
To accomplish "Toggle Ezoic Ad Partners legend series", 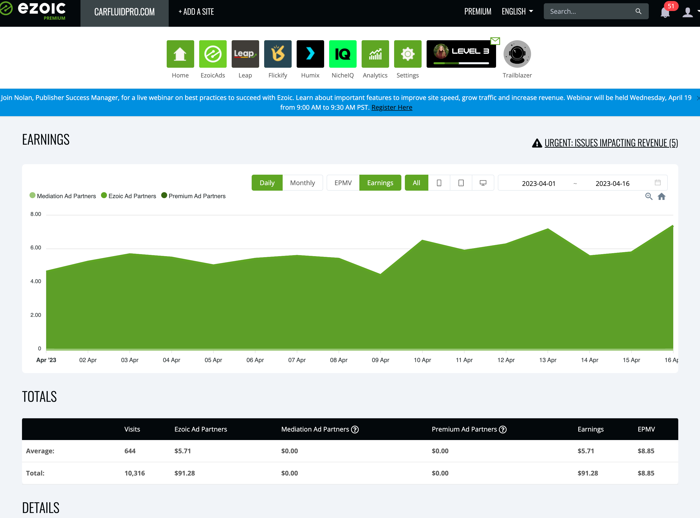I will coord(129,196).
